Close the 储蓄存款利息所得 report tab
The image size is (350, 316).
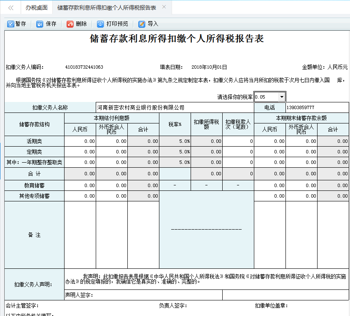click(x=164, y=7)
